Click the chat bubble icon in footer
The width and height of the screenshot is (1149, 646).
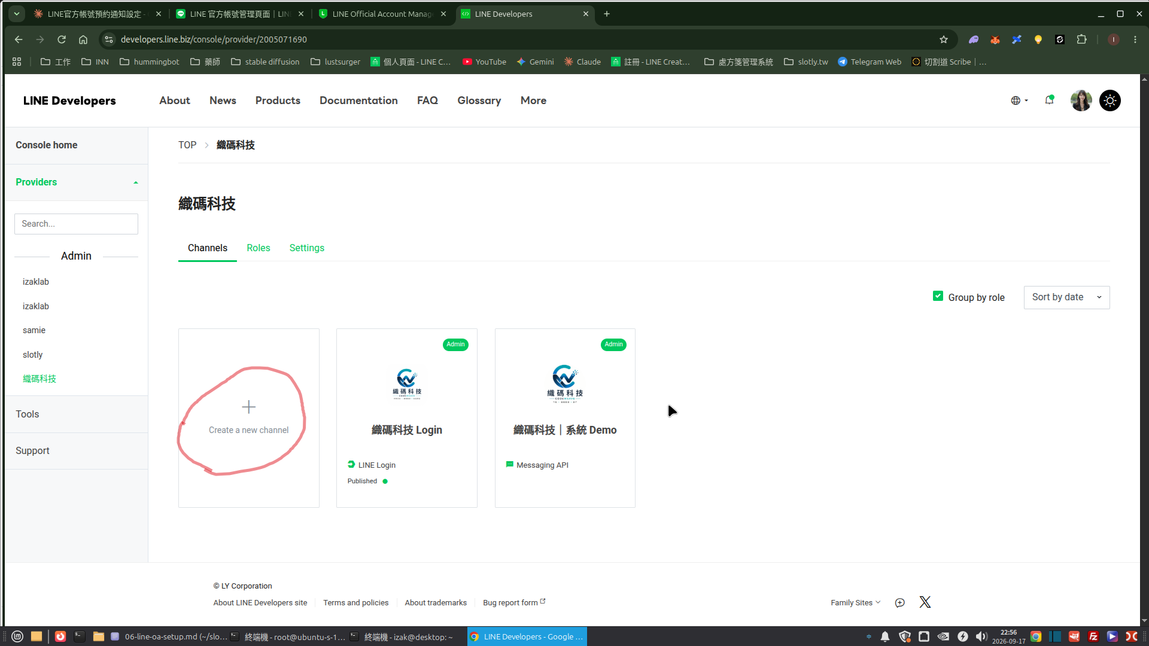(x=899, y=603)
